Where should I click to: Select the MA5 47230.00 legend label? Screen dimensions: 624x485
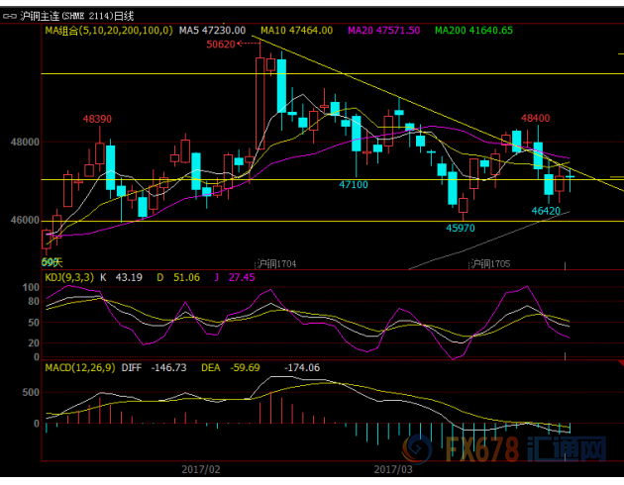coord(214,31)
